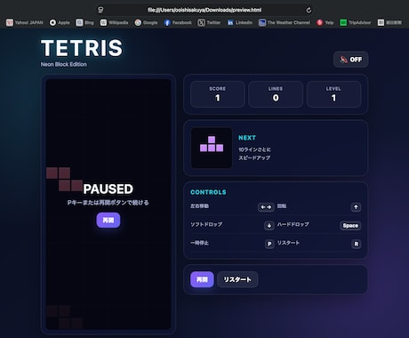Open the last Japanese newspaper bookmark

tap(389, 22)
